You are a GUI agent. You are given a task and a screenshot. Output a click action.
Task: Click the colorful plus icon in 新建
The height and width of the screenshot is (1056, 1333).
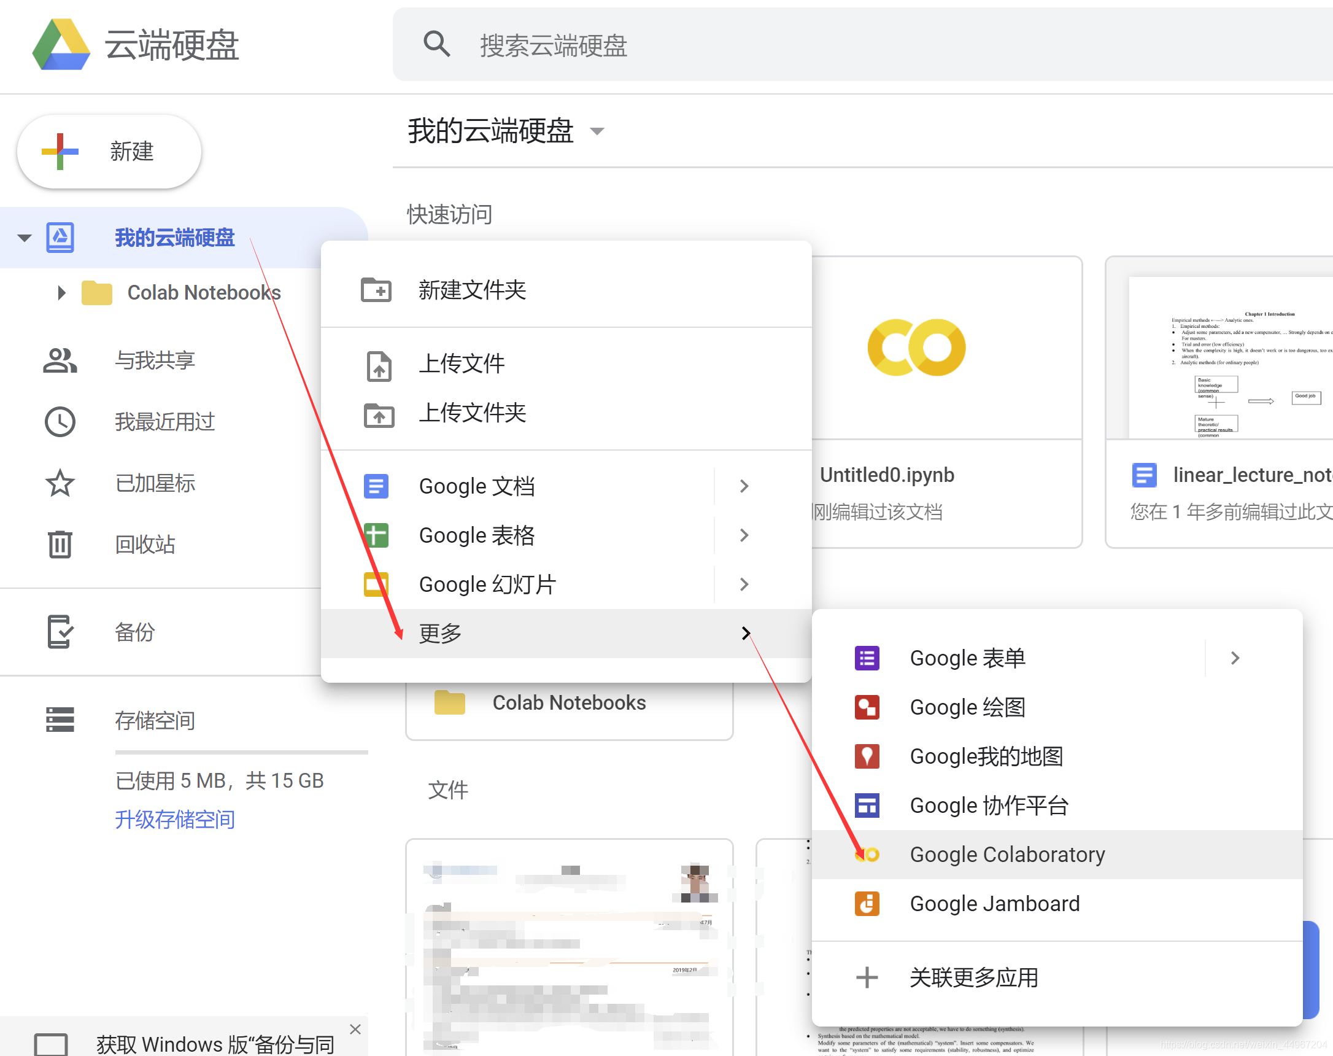click(60, 152)
